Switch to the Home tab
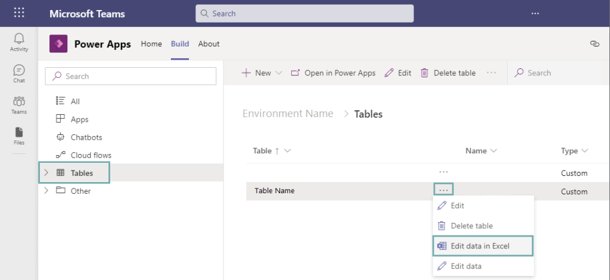This screenshot has height=280, width=610. (151, 44)
